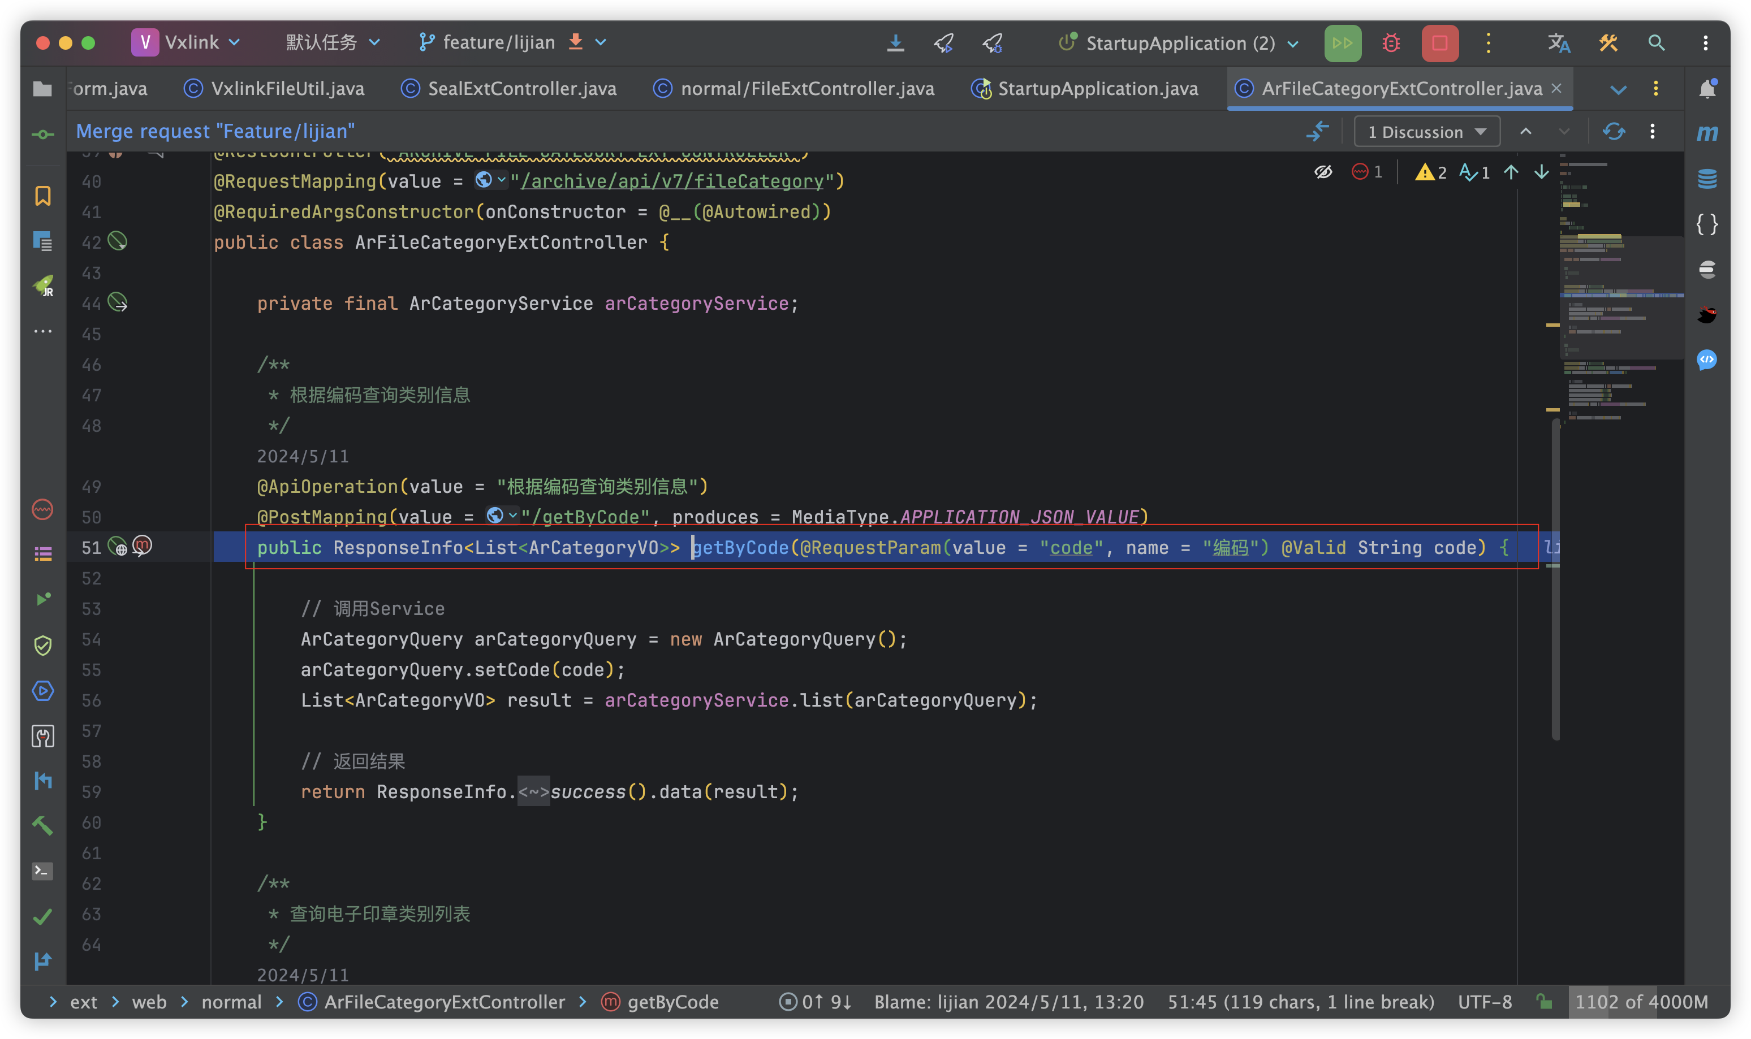
Task: Toggle the inspection highlighting eye icon
Action: 1323,172
